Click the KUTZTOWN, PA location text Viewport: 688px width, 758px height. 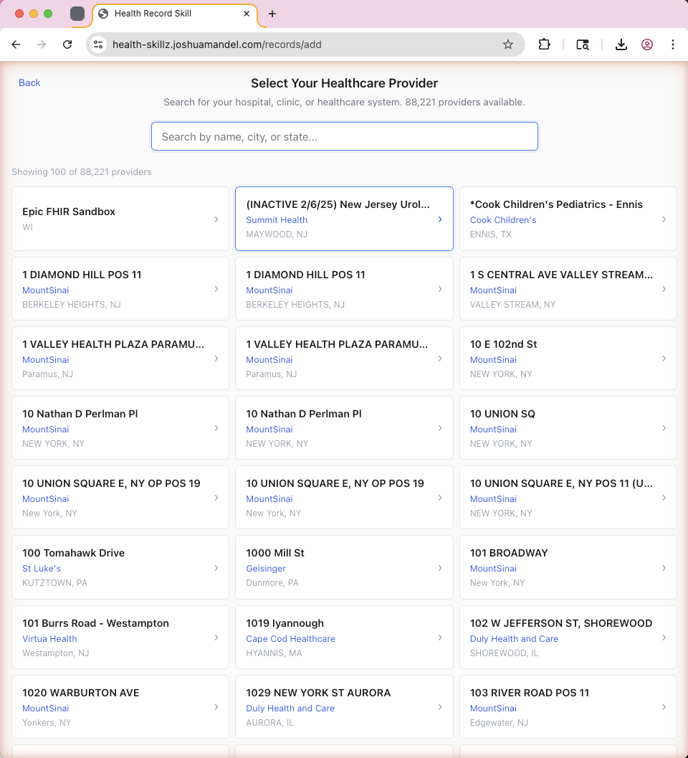54,582
